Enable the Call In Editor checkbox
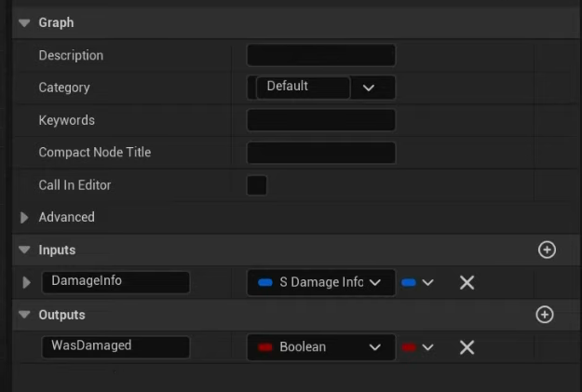This screenshot has width=582, height=392. tap(257, 185)
